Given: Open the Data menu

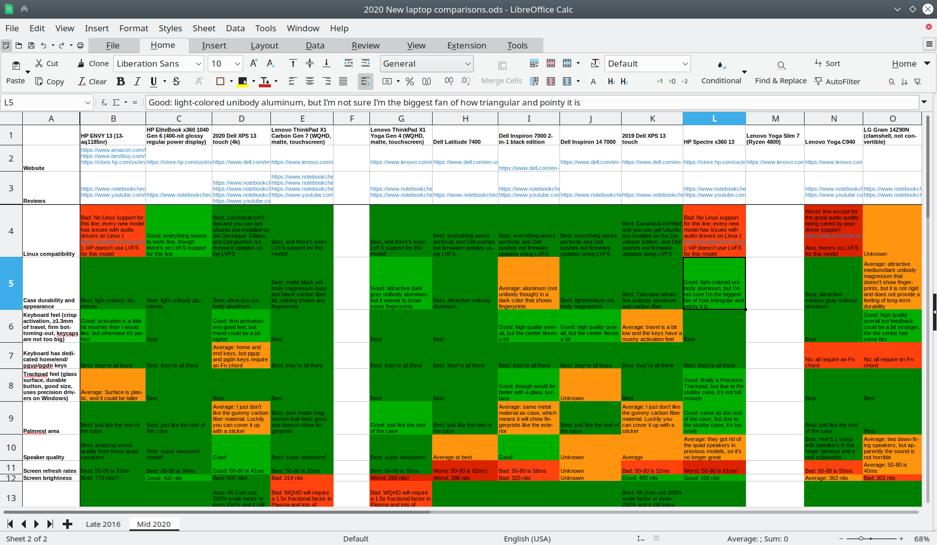Looking at the screenshot, I should click(x=235, y=28).
